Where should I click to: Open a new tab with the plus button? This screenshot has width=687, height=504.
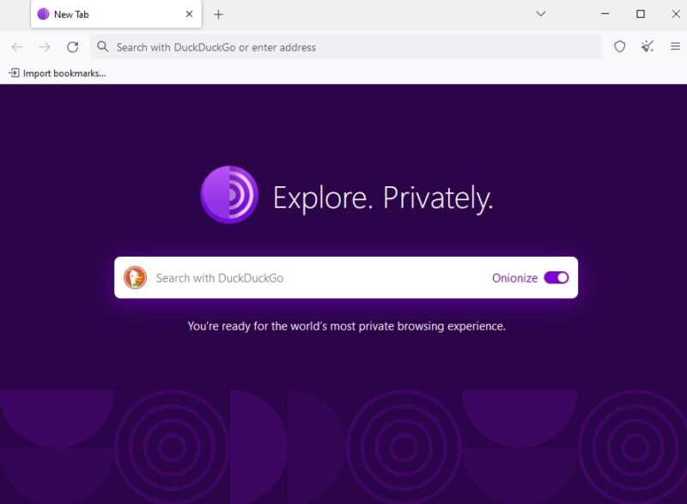219,14
